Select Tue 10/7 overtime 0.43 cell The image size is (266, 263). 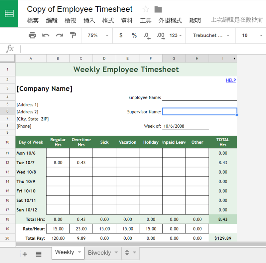81,163
